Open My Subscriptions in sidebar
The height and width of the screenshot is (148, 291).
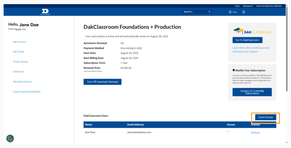[x=22, y=82]
